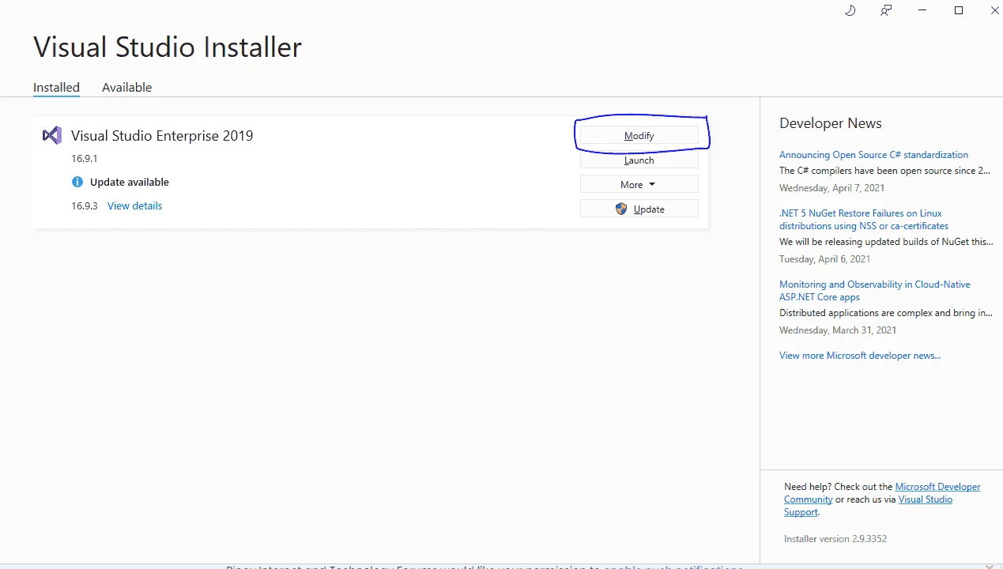This screenshot has width=1003, height=569.
Task: Click the Visual Studio Enterprise logo icon
Action: 52,135
